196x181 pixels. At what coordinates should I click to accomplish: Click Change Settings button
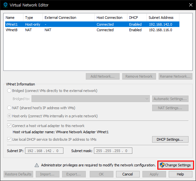point(176,165)
